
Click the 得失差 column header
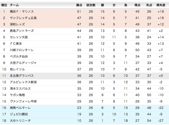[161, 5]
